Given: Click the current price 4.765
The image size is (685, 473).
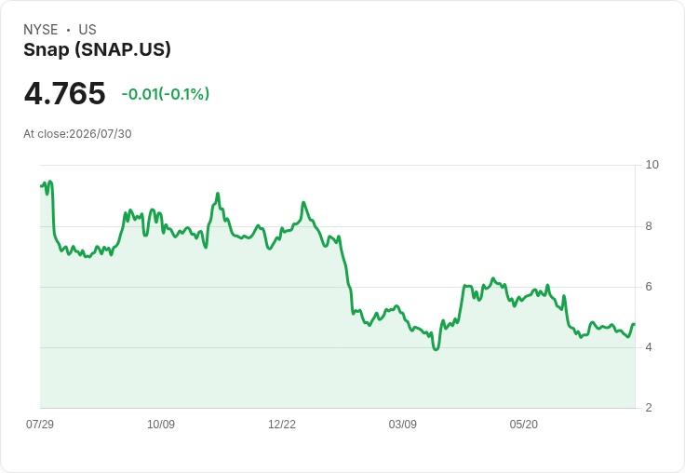Looking at the screenshot, I should pyautogui.click(x=64, y=93).
